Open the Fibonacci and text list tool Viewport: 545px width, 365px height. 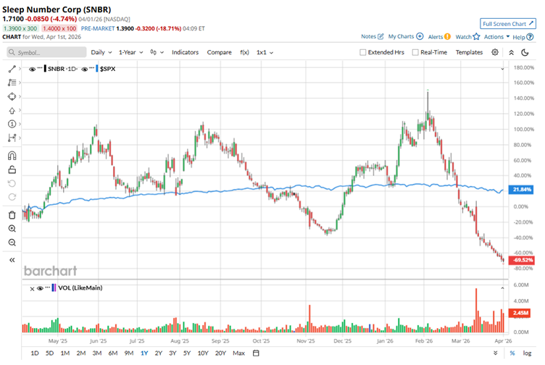click(12, 83)
